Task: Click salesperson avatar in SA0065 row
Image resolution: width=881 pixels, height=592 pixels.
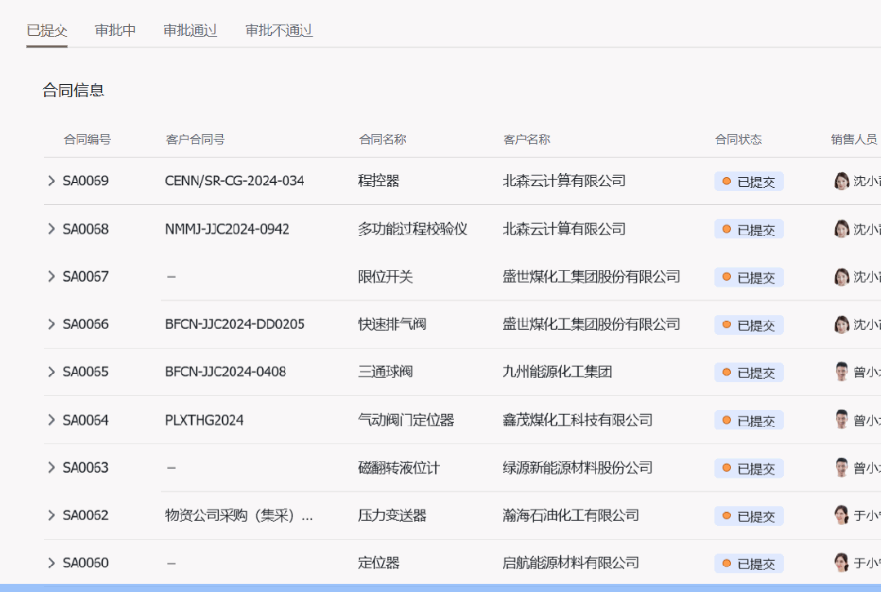Action: click(x=842, y=372)
